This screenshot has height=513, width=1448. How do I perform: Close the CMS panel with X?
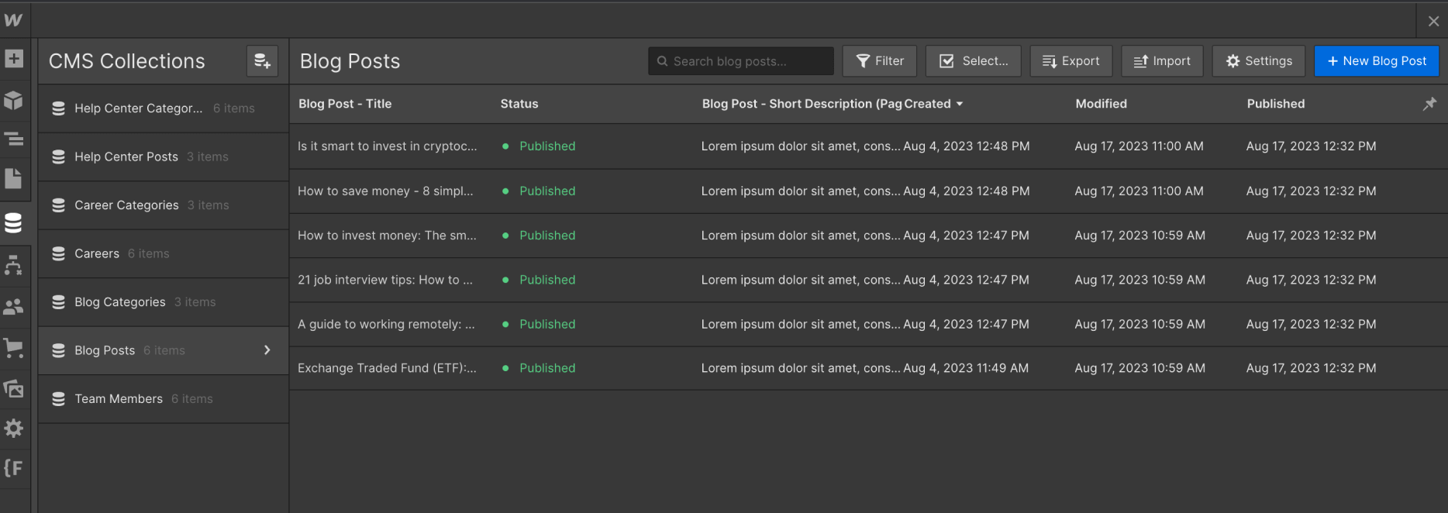[1433, 21]
